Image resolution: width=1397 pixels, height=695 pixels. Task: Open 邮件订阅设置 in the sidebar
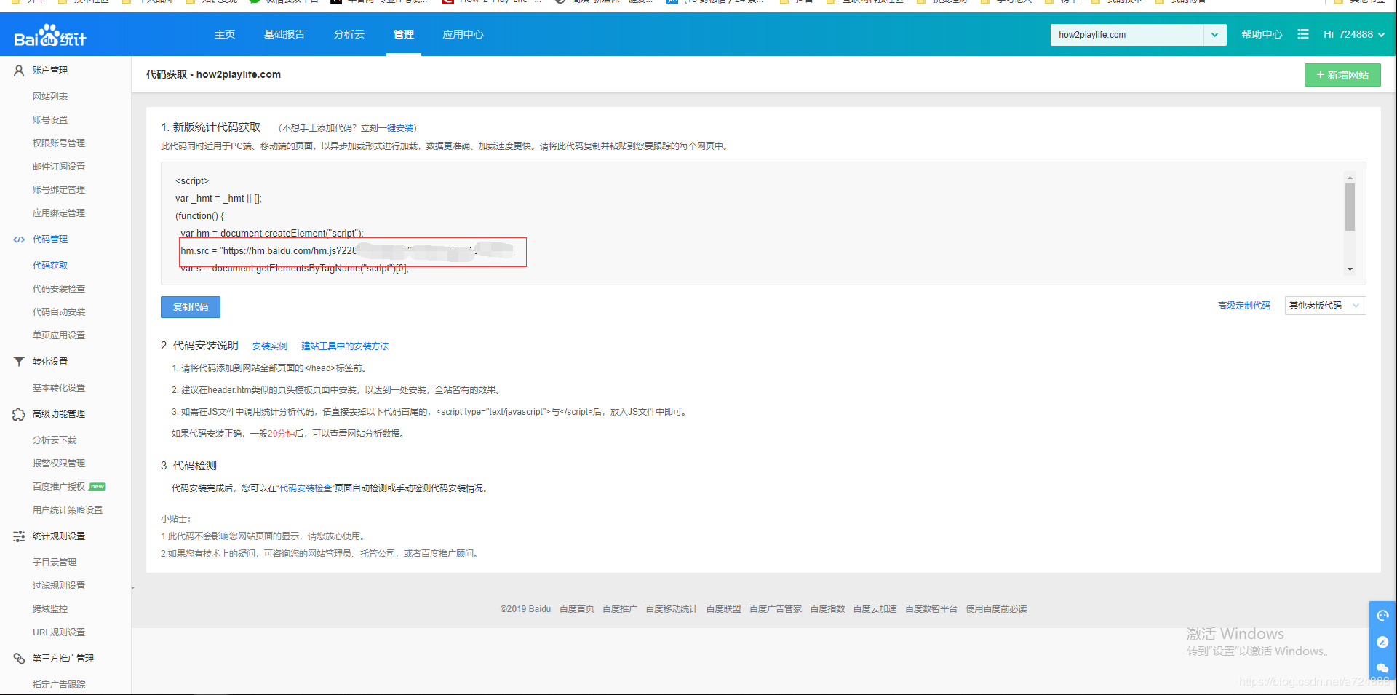click(x=59, y=167)
